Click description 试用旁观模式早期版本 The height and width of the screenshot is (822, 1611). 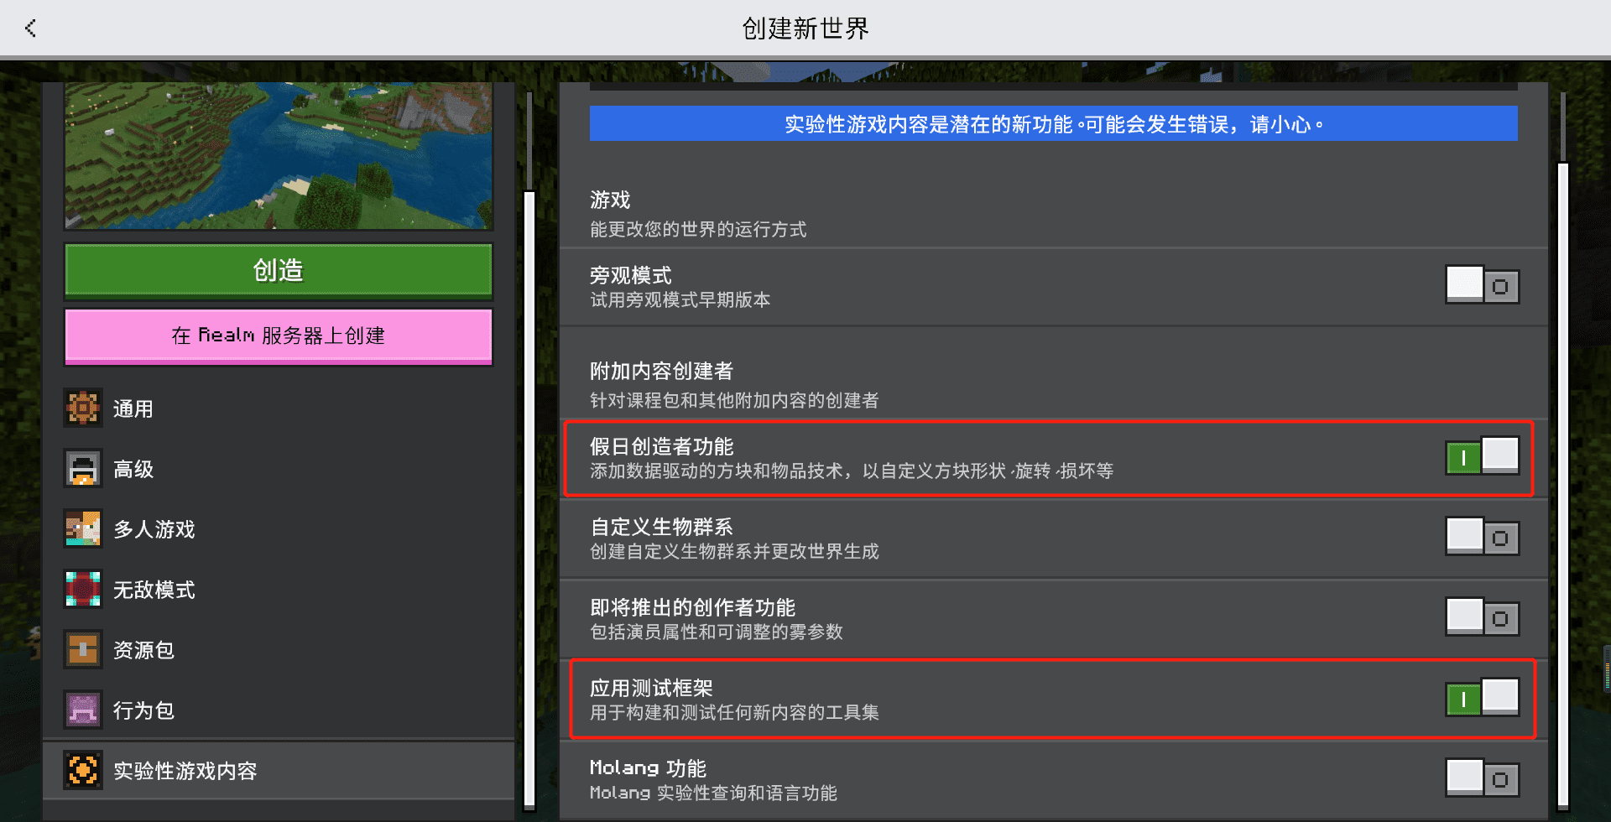pos(680,299)
